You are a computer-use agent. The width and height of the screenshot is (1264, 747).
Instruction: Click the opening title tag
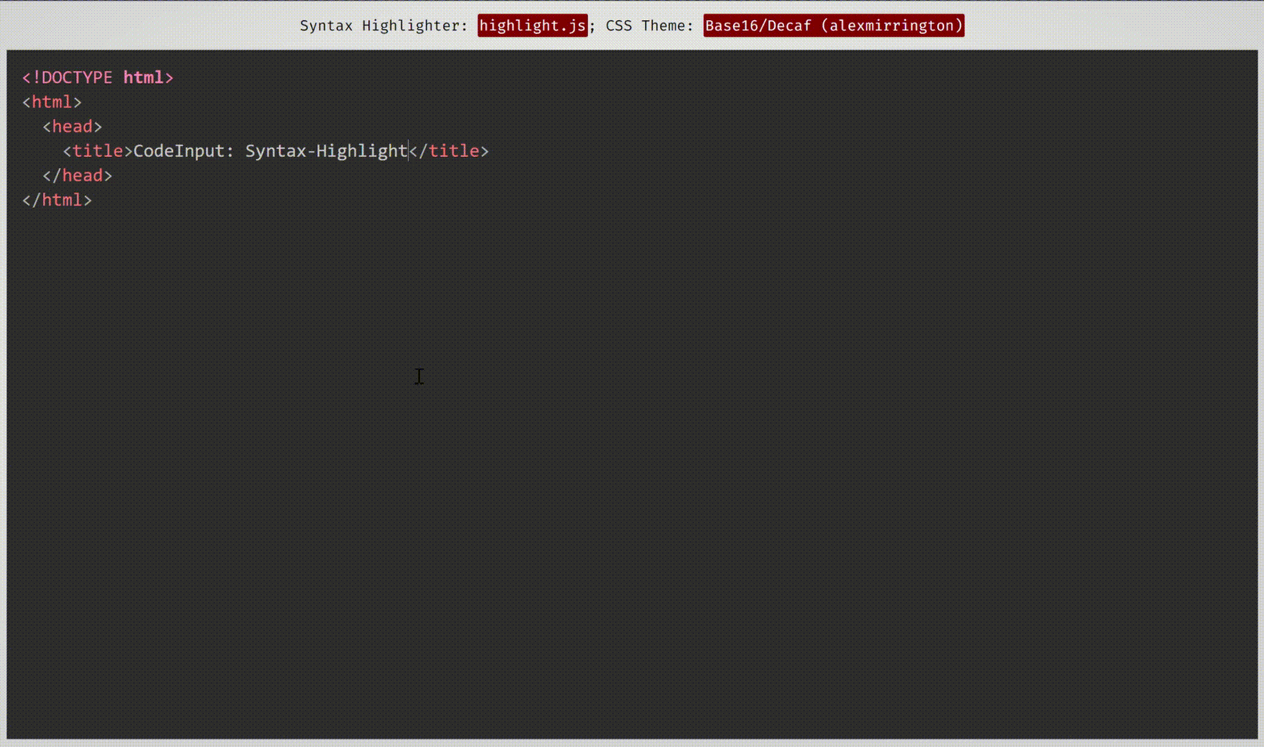(x=97, y=150)
